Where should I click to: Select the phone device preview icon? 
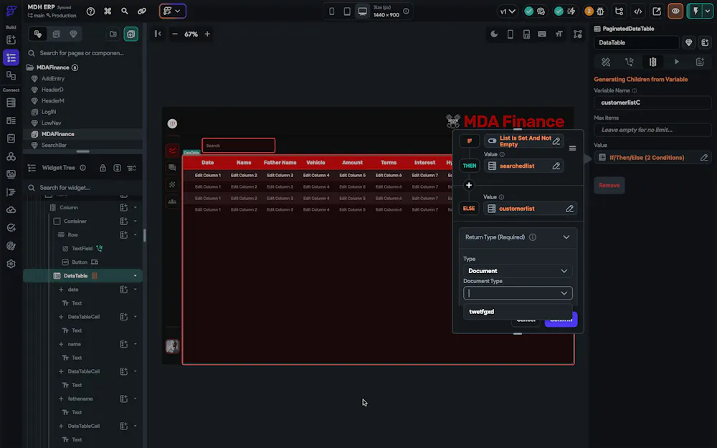coord(331,11)
